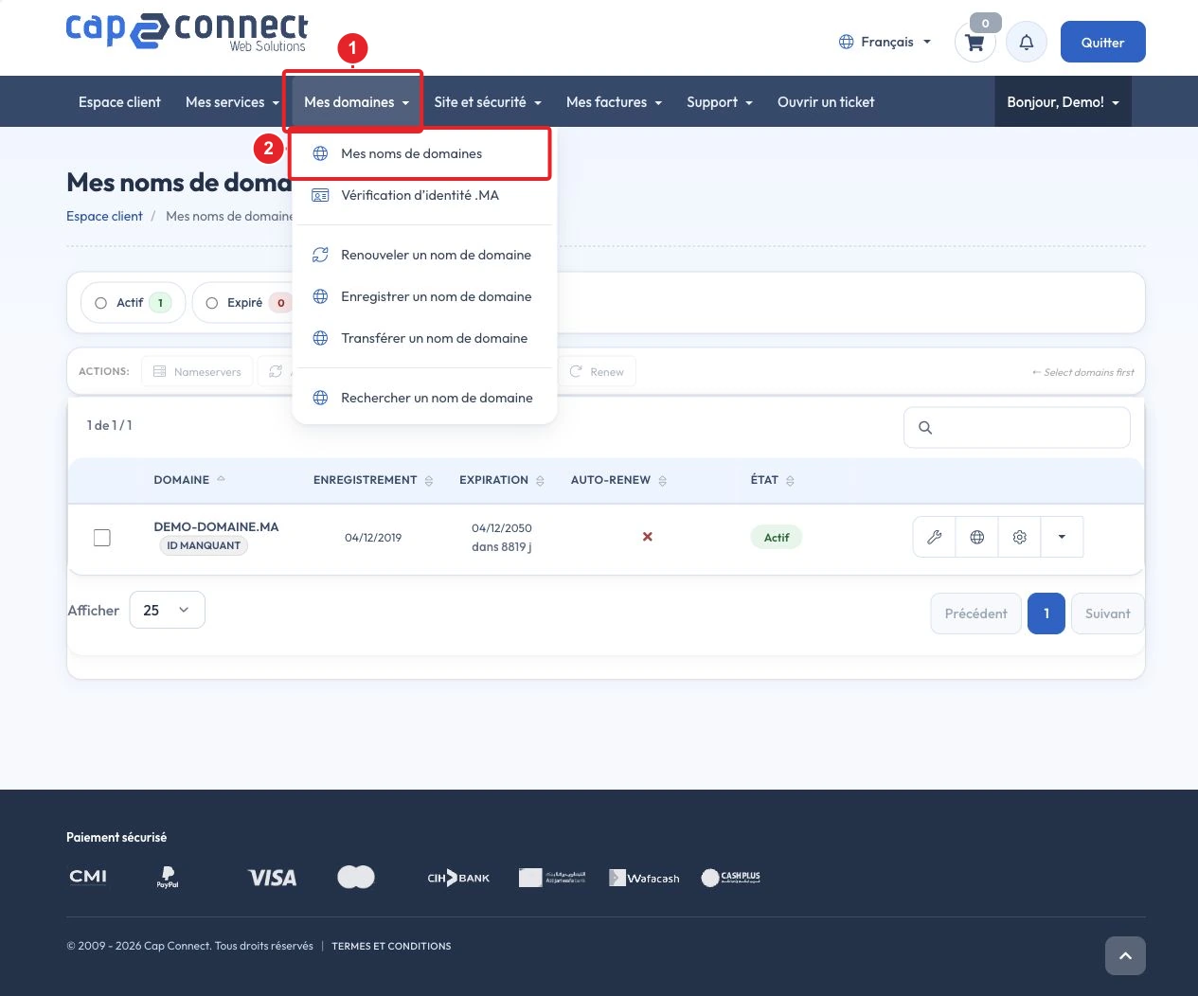
Task: Choose Rechercher un nom de domaine
Action: [x=424, y=398]
